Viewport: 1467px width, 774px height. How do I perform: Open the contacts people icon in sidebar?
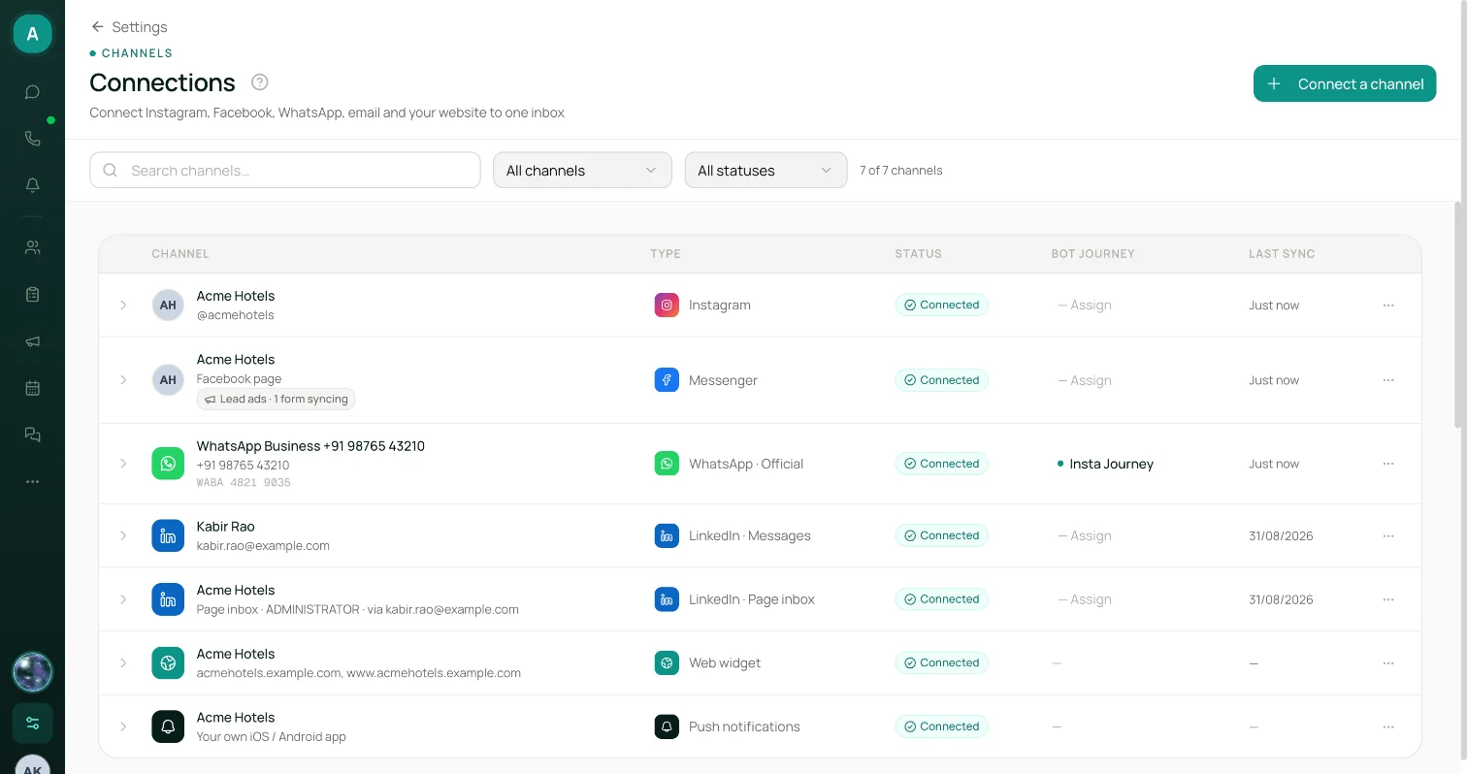32,247
